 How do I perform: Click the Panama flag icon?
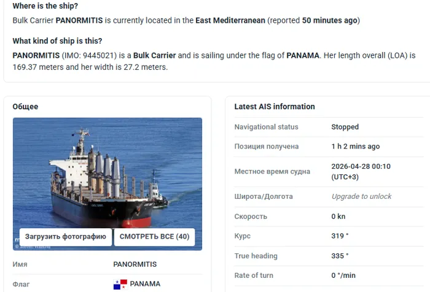click(x=120, y=284)
